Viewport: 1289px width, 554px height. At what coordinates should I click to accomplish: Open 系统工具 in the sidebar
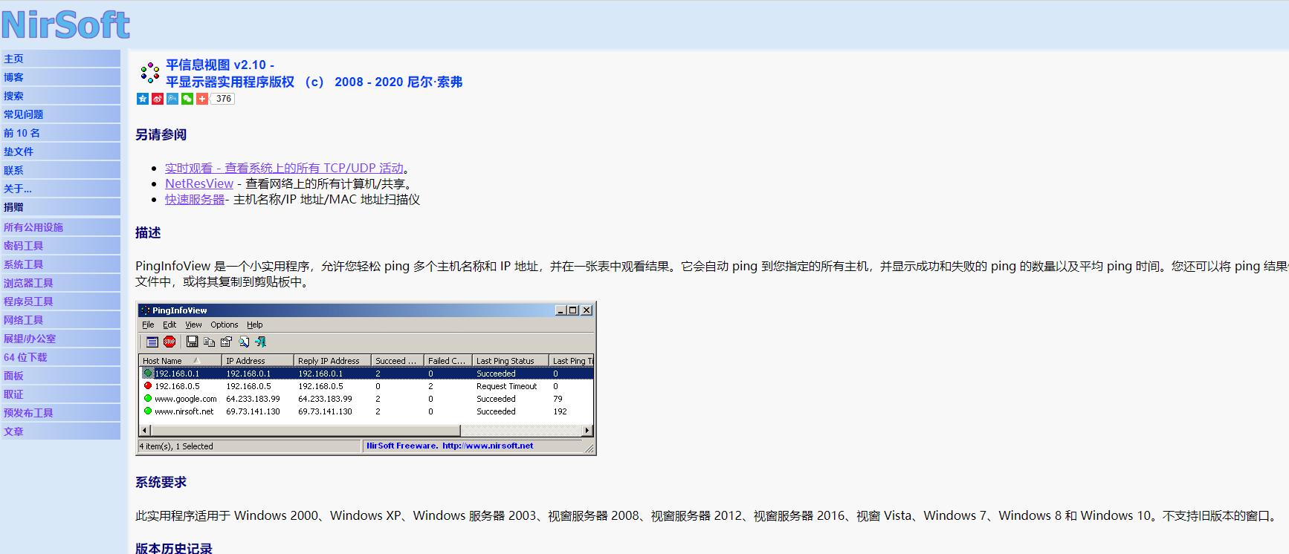60,264
